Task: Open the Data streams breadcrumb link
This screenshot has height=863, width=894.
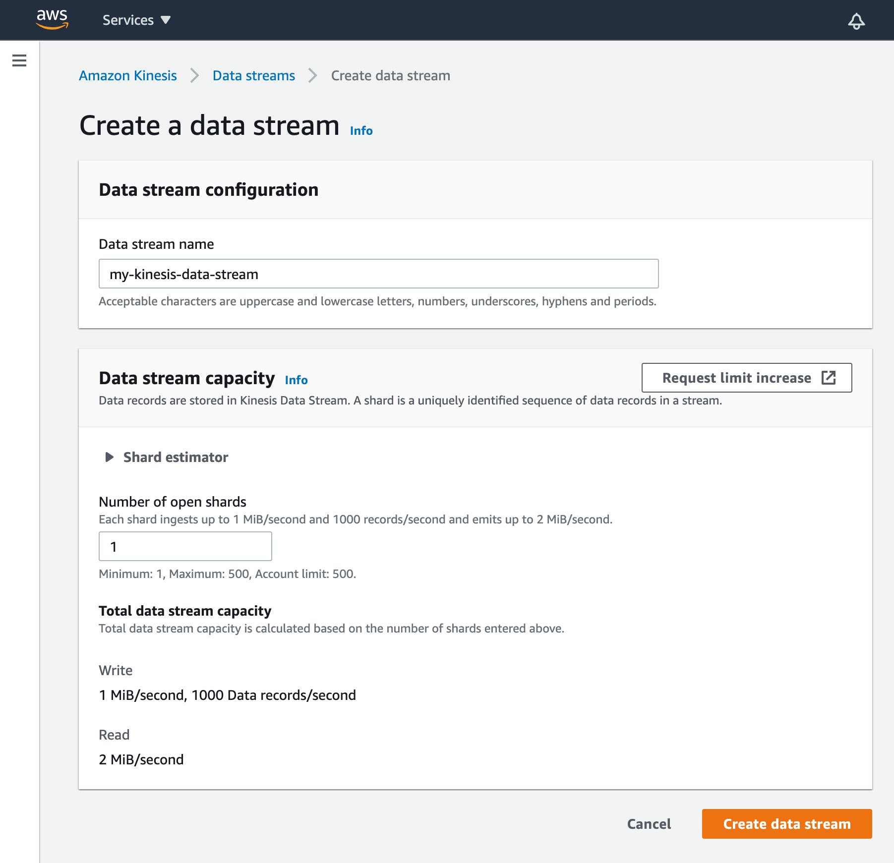Action: tap(253, 75)
